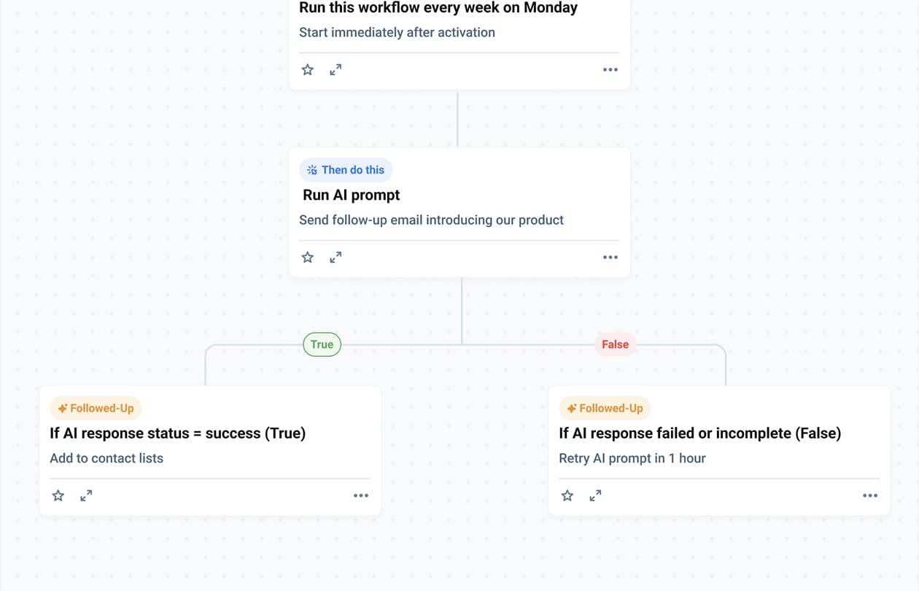Click the "Then do this" badge
This screenshot has height=591, width=919.
346,170
